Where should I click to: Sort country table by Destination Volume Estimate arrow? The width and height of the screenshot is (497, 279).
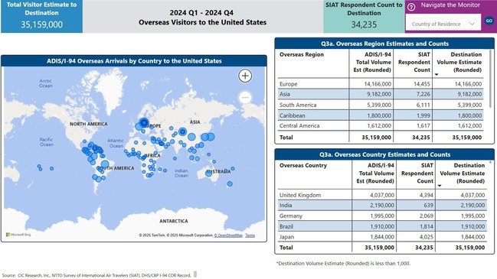point(440,186)
